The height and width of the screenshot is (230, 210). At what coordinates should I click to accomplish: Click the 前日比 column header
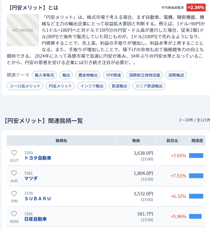172,140
